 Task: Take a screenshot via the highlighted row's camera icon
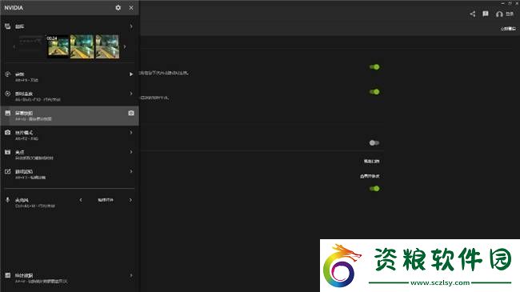pos(131,113)
